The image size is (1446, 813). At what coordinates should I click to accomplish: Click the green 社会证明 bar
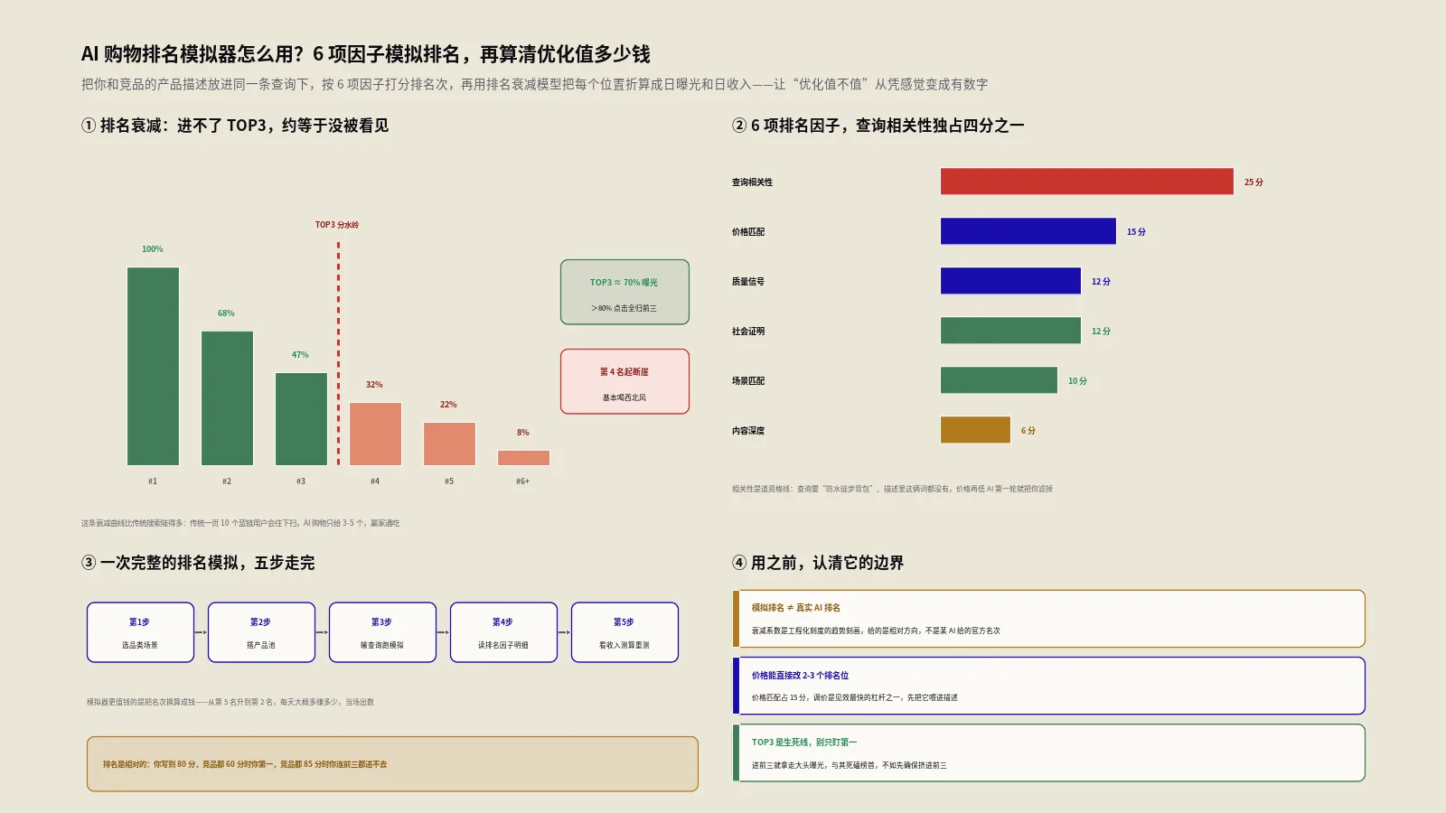pyautogui.click(x=1010, y=331)
